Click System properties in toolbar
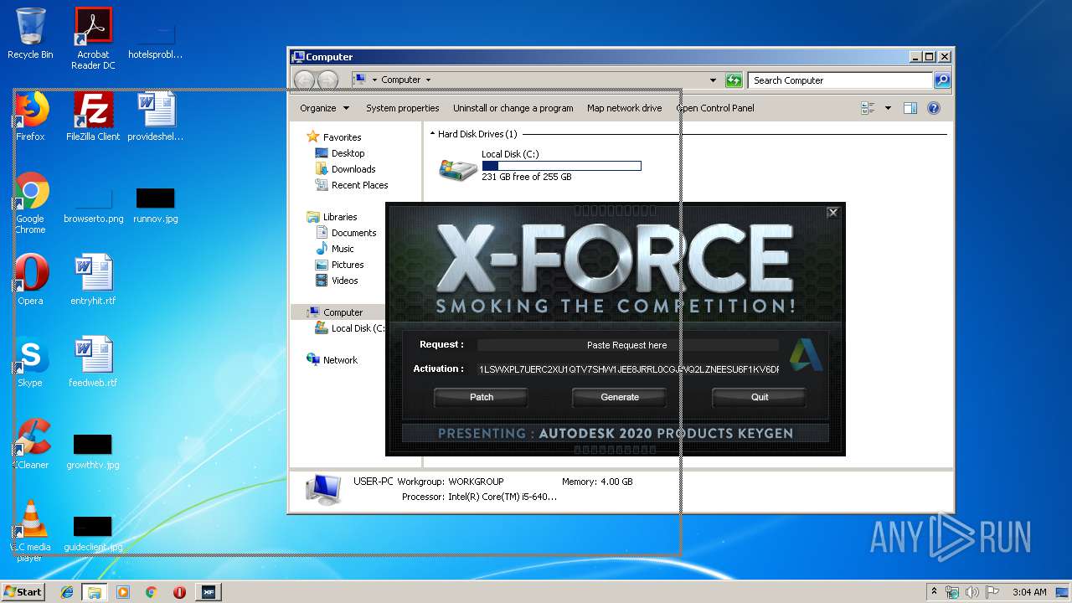Image resolution: width=1072 pixels, height=603 pixels. pos(402,108)
